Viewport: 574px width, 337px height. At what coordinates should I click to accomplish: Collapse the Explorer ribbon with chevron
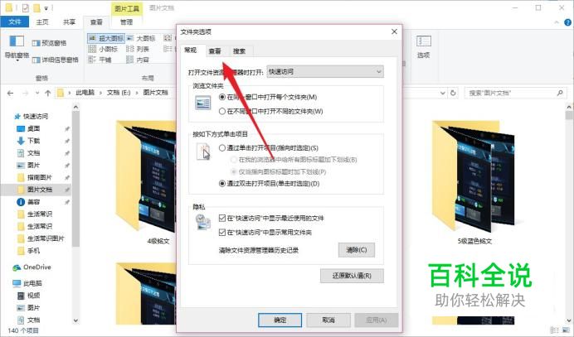point(557,22)
